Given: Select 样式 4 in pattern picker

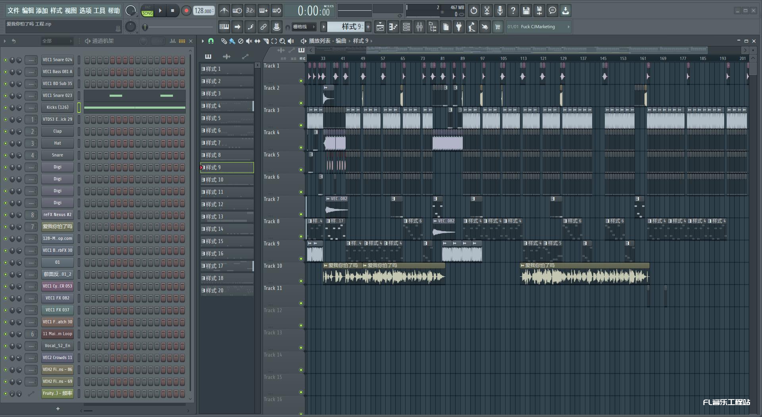Looking at the screenshot, I should point(227,106).
